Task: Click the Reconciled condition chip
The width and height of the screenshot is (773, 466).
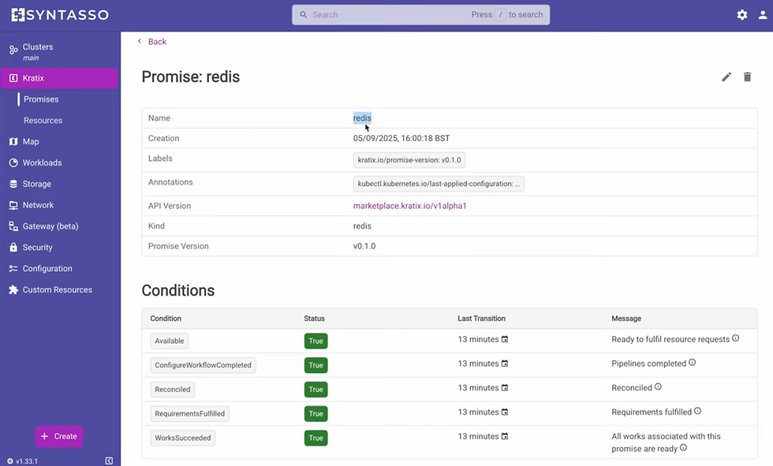Action: (173, 390)
